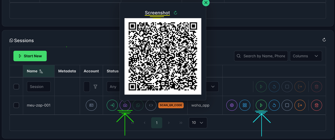The image size is (335, 140).
Task: Click bulk Stop button in filter row
Action: pos(287,87)
